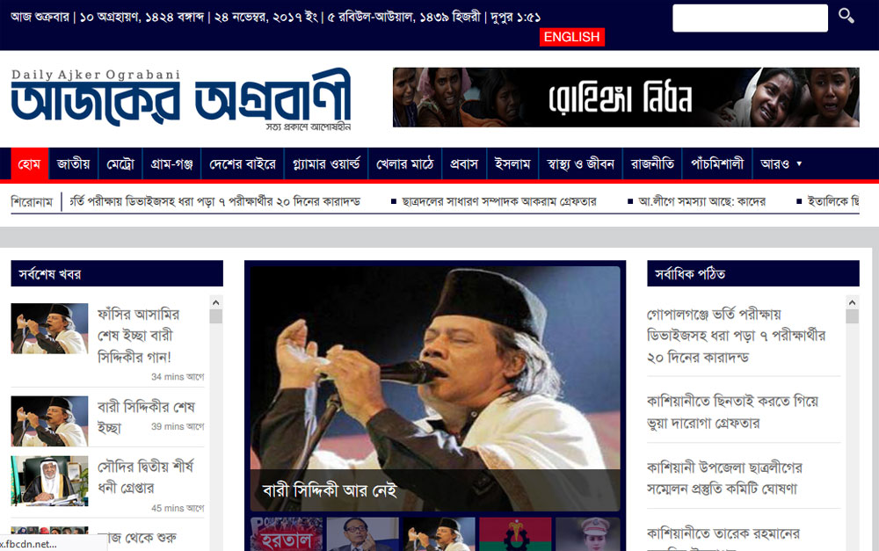This screenshot has width=879, height=551.
Task: Select the red-green flag slider thumbnail
Action: click(x=514, y=534)
